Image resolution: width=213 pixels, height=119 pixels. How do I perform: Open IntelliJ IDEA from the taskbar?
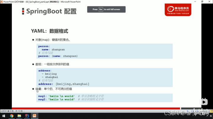tap(27, 116)
